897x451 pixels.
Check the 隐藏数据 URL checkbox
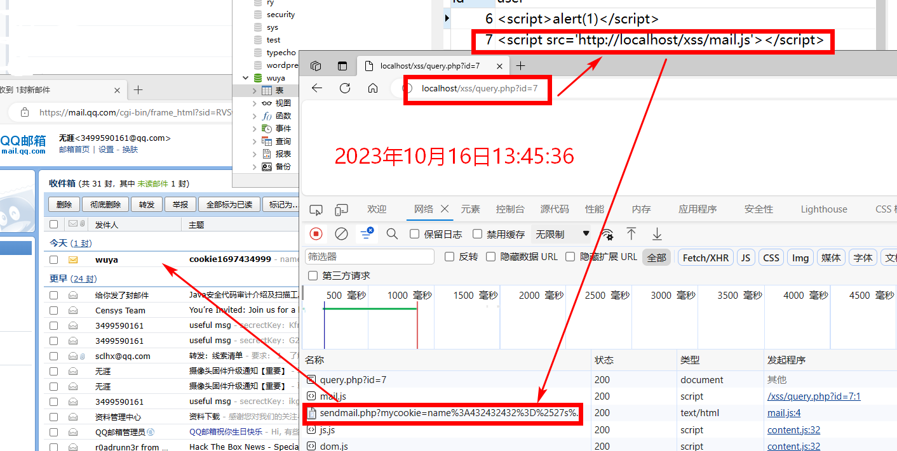point(490,257)
